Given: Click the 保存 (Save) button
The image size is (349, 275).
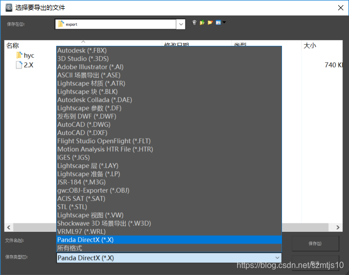Looking at the screenshot, I should click(315, 244).
